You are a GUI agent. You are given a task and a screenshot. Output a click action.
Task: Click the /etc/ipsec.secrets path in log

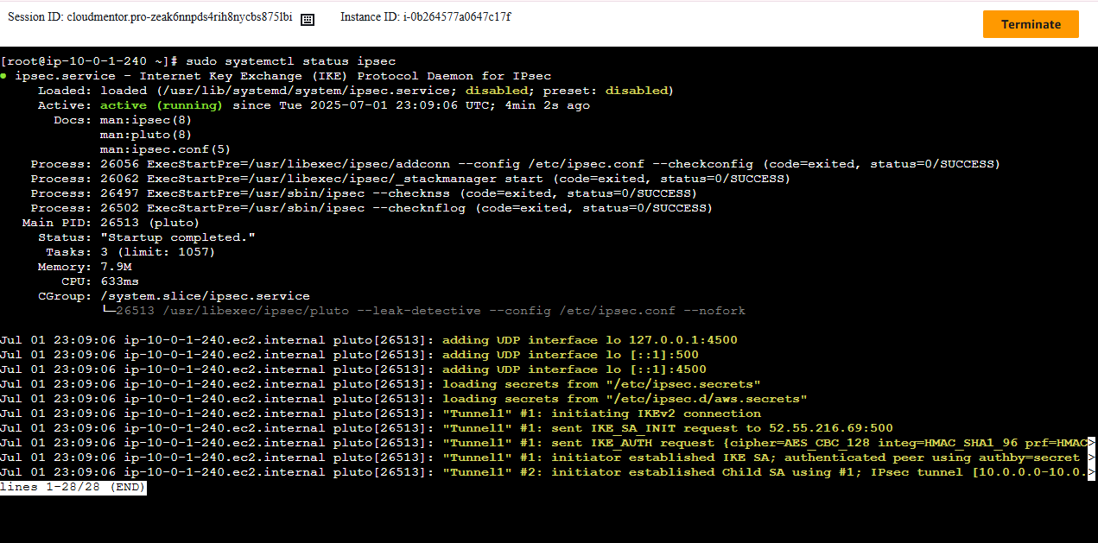[x=682, y=384]
